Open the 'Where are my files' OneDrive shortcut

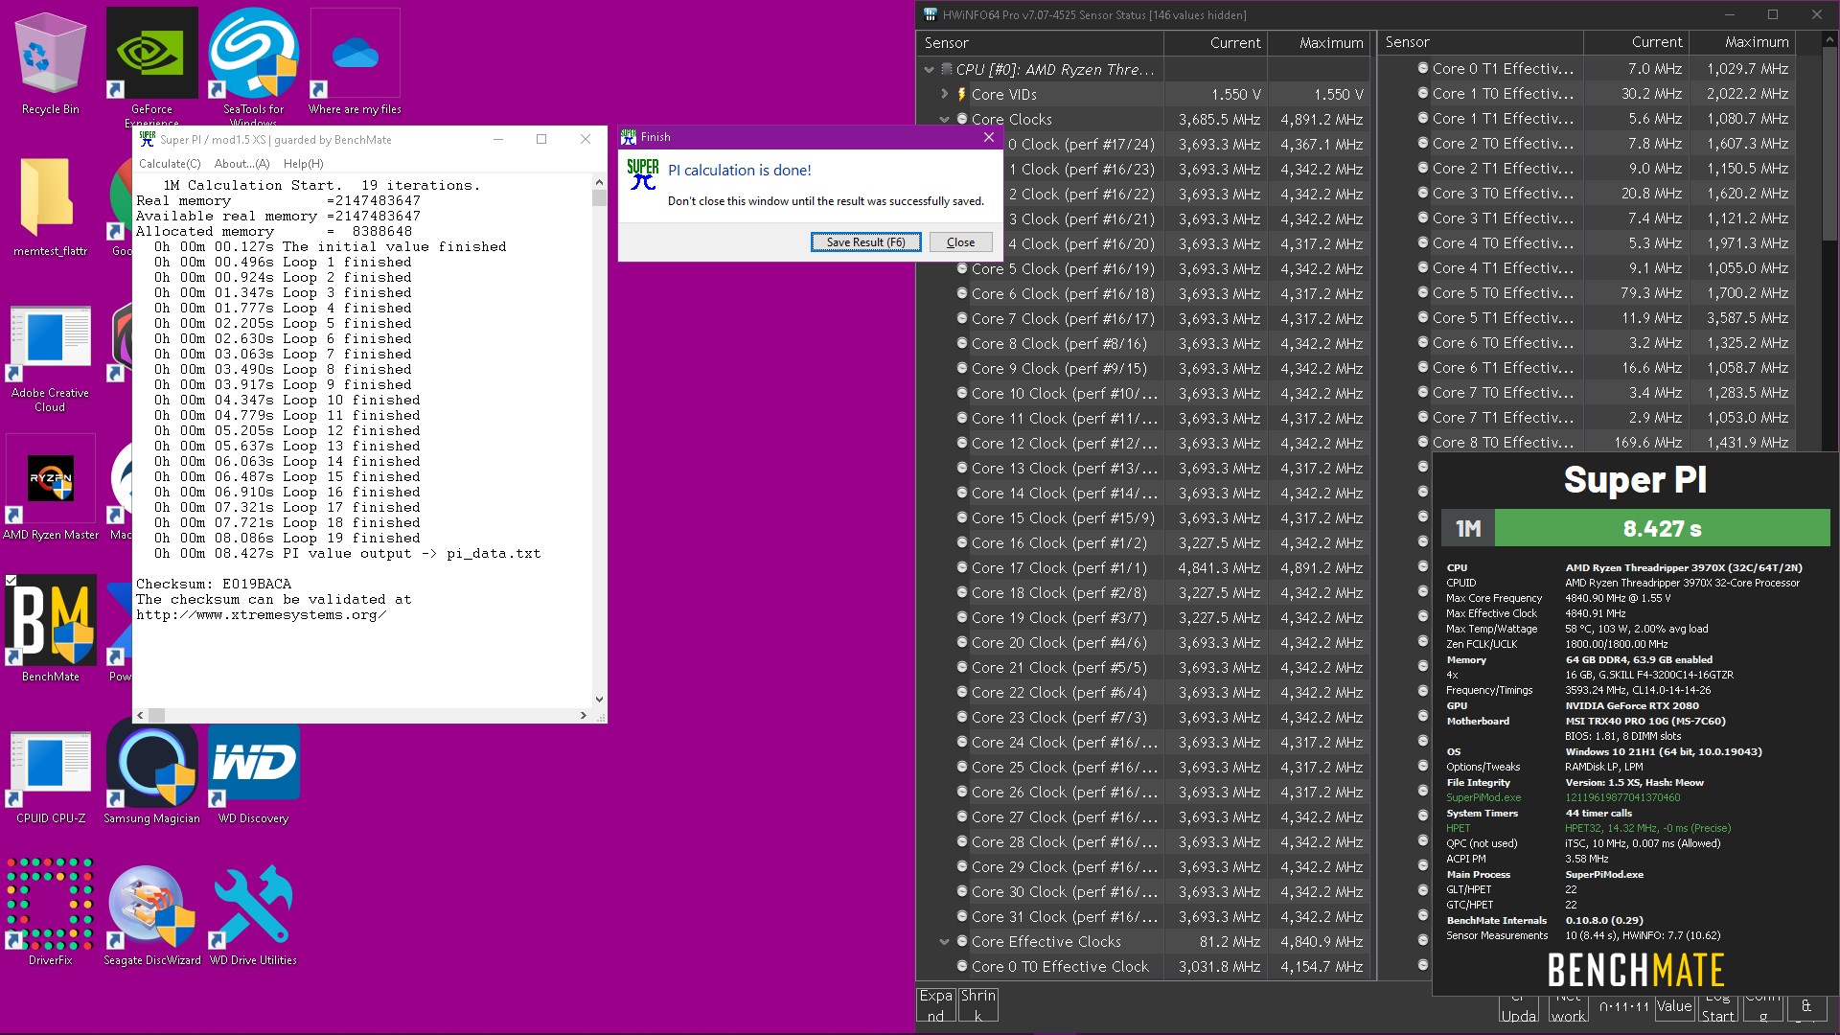(x=356, y=62)
